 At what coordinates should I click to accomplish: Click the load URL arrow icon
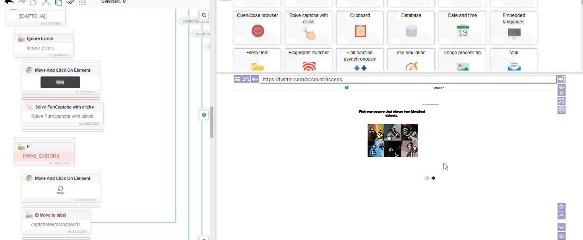pos(561,79)
